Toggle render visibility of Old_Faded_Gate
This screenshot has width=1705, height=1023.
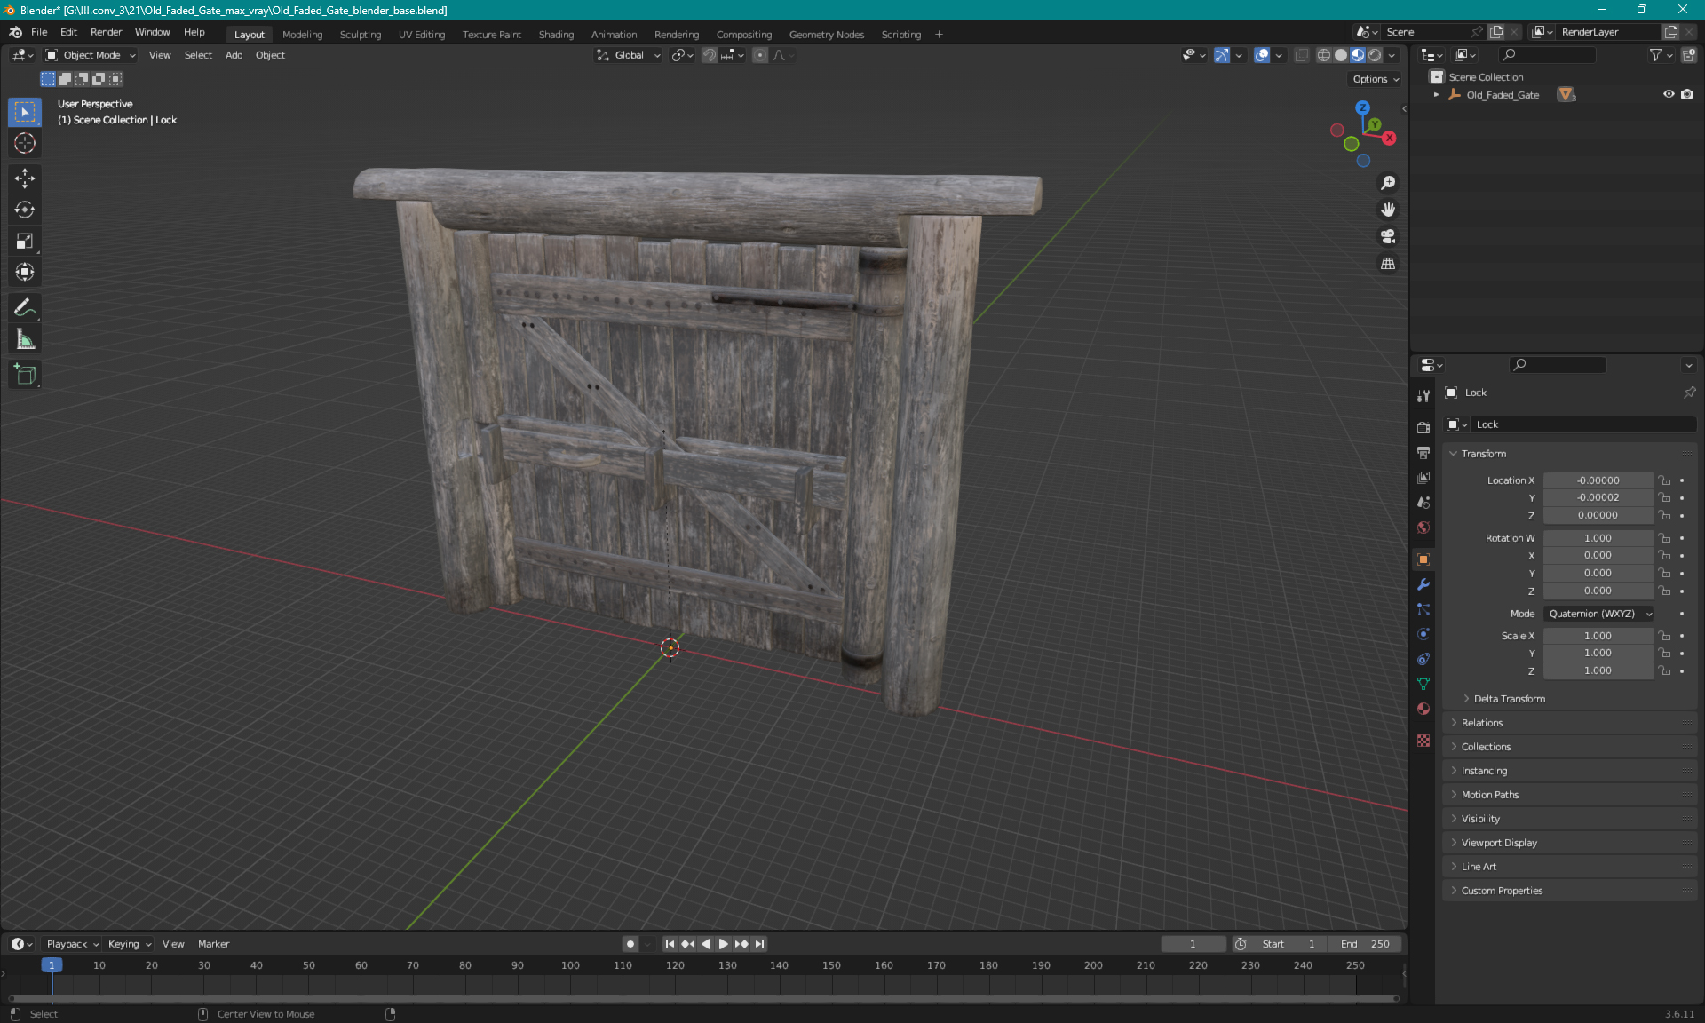click(1691, 94)
